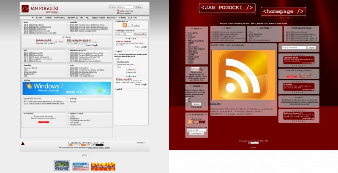Open 'Notatnik' link in aplikacje box

(x=73, y=101)
